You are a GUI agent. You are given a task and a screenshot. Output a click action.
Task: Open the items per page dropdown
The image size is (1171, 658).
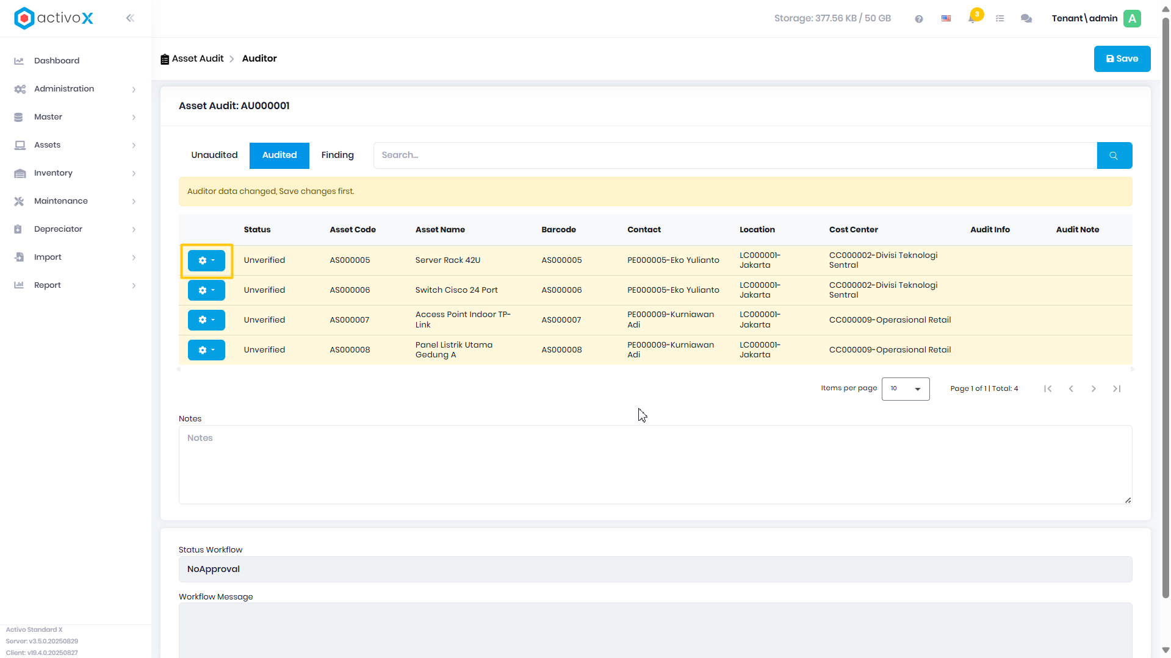(906, 389)
